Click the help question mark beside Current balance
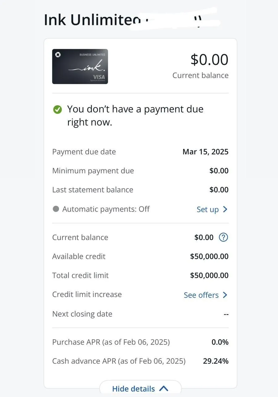Image resolution: width=278 pixels, height=397 pixels. (x=223, y=237)
